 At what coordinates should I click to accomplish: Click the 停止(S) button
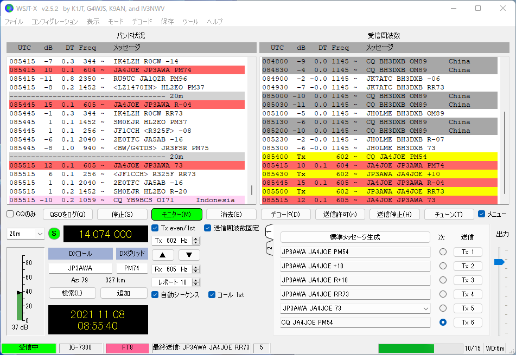coord(122,214)
